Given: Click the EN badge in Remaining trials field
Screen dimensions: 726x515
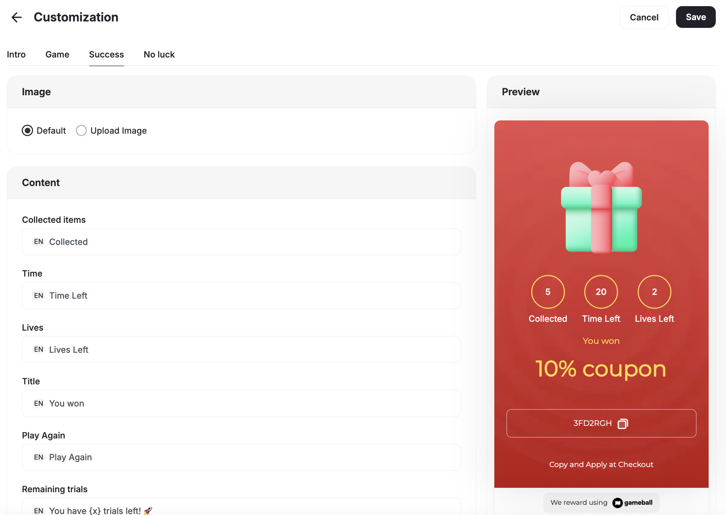Looking at the screenshot, I should click(x=38, y=511).
